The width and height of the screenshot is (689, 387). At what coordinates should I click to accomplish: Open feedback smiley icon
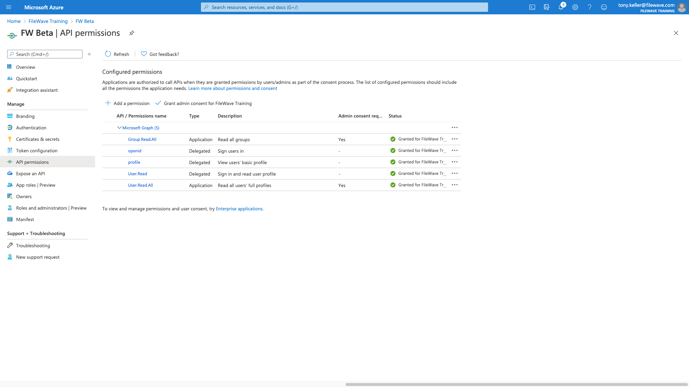[604, 7]
